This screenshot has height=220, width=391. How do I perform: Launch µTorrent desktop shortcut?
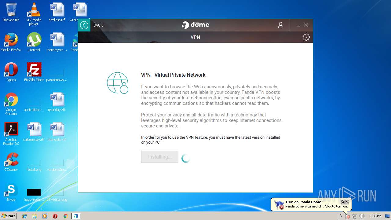coord(34,42)
